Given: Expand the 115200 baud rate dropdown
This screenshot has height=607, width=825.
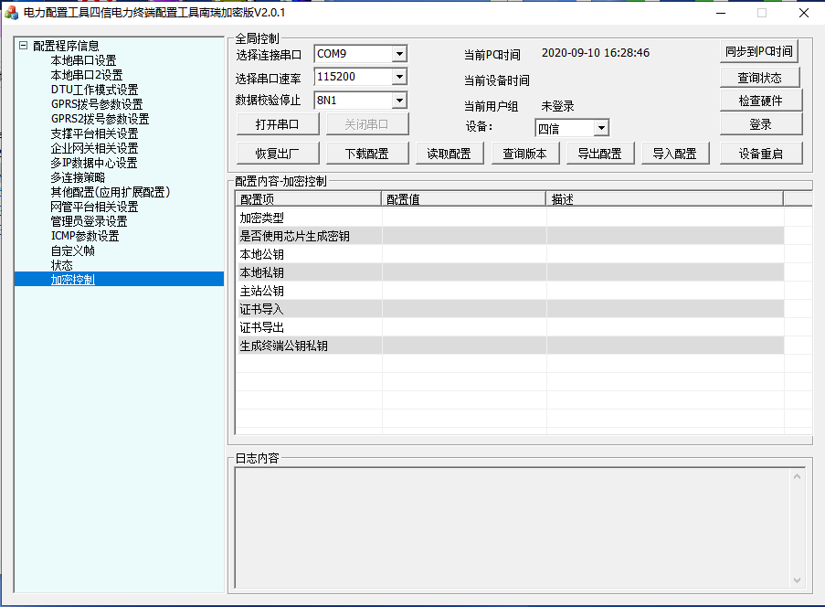Looking at the screenshot, I should coord(398,77).
